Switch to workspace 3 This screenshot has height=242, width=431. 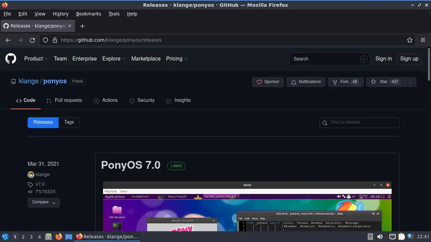(x=31, y=237)
